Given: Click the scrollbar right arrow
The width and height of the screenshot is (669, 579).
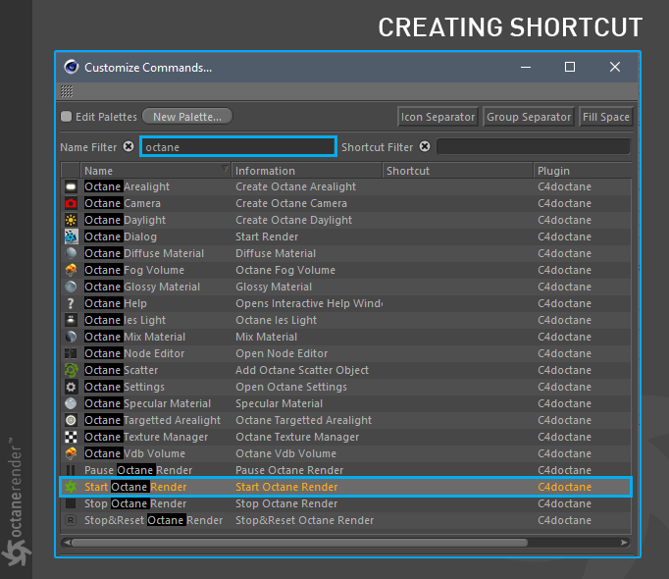Looking at the screenshot, I should [624, 543].
